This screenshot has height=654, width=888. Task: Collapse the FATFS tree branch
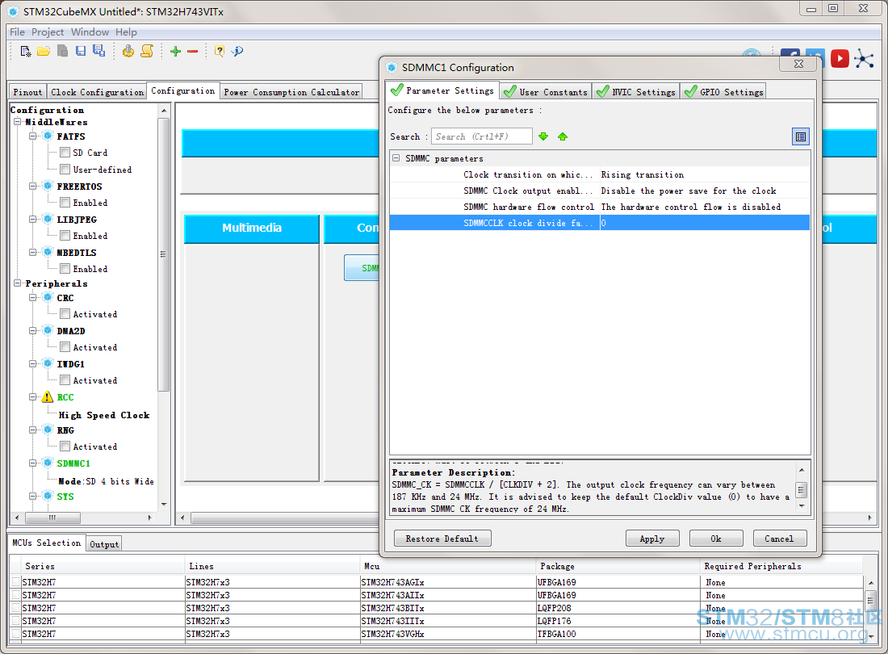point(33,136)
